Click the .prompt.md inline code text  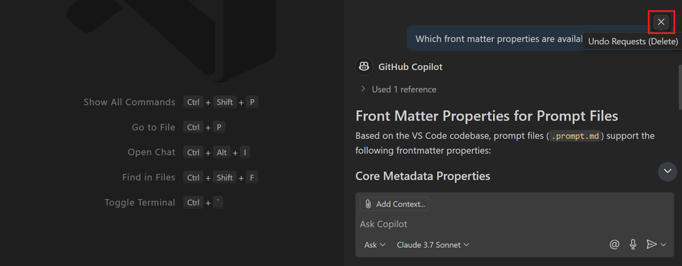click(x=576, y=136)
